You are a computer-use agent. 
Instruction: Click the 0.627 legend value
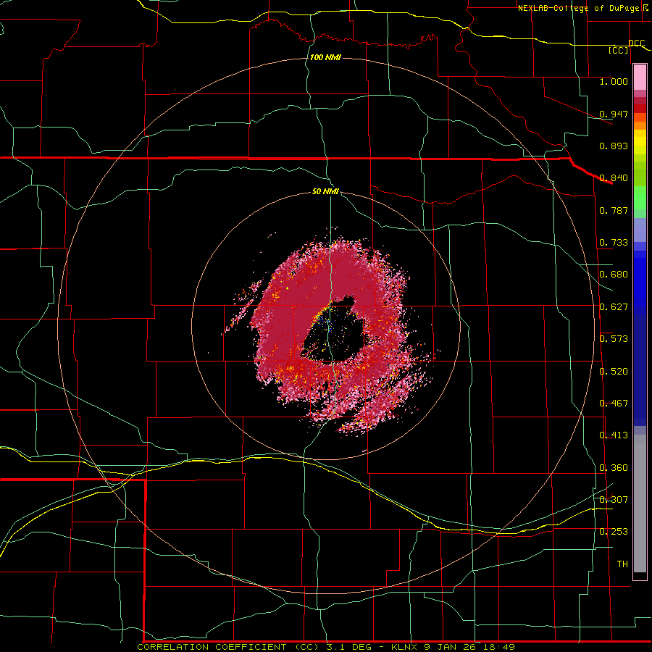pyautogui.click(x=614, y=307)
